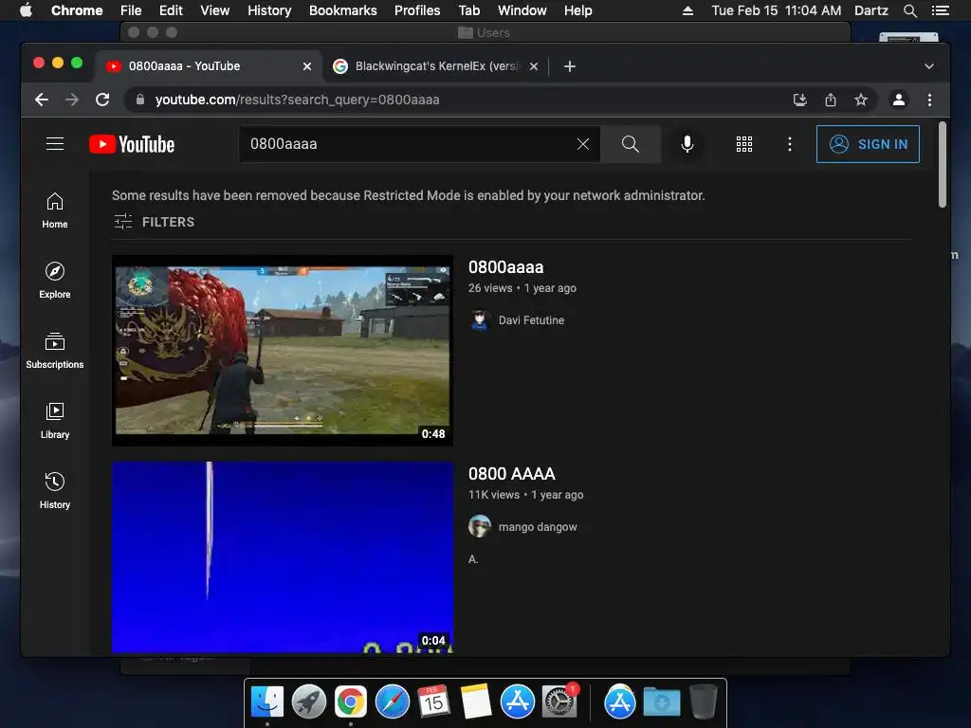This screenshot has width=971, height=728.
Task: Clear the search box with the X
Action: (583, 144)
